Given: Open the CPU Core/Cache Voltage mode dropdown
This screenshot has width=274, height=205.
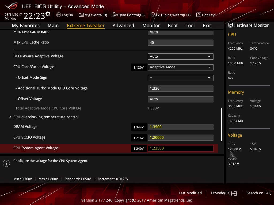Looking at the screenshot, I should click(181, 67).
